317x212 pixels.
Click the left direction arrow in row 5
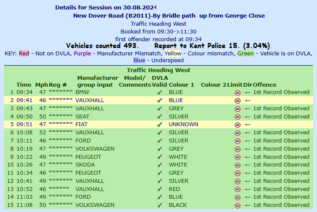(x=248, y=125)
